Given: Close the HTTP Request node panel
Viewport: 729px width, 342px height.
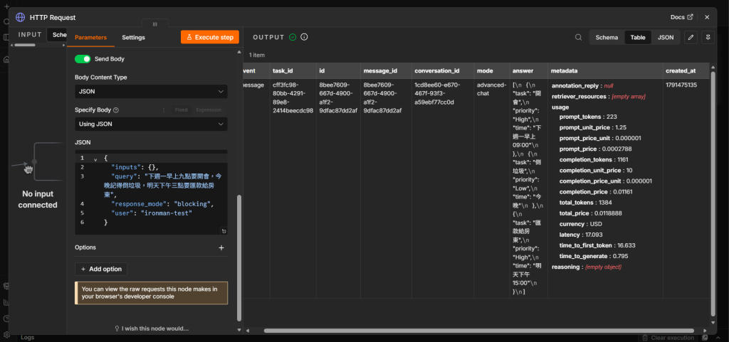Looking at the screenshot, I should (707, 17).
